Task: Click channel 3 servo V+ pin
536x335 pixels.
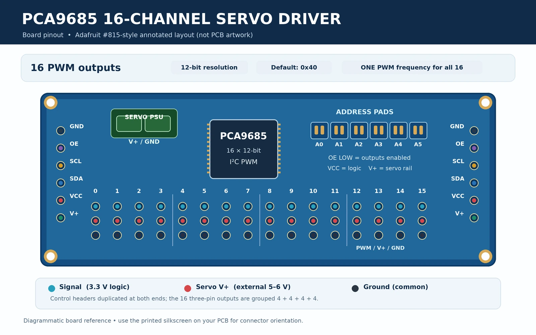Action: [x=161, y=221]
